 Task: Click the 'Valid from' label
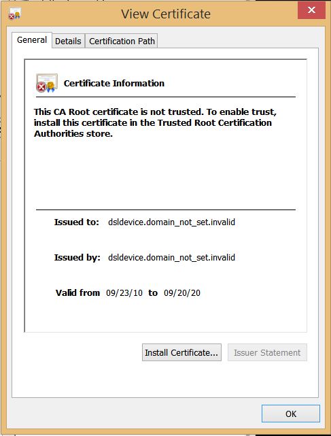77,292
